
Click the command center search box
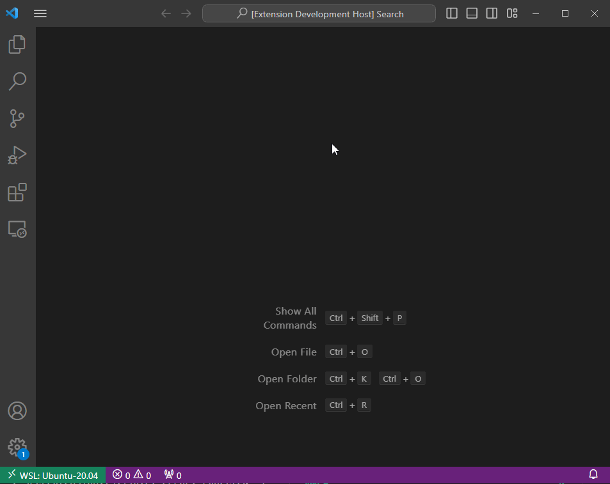319,13
